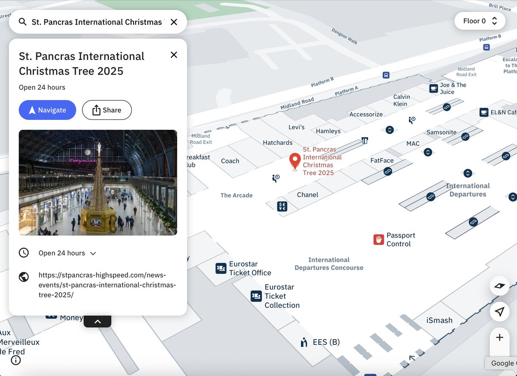Viewport: 517px width, 376px height.
Task: Click the elevator icon above International Departures
Action: 468,173
